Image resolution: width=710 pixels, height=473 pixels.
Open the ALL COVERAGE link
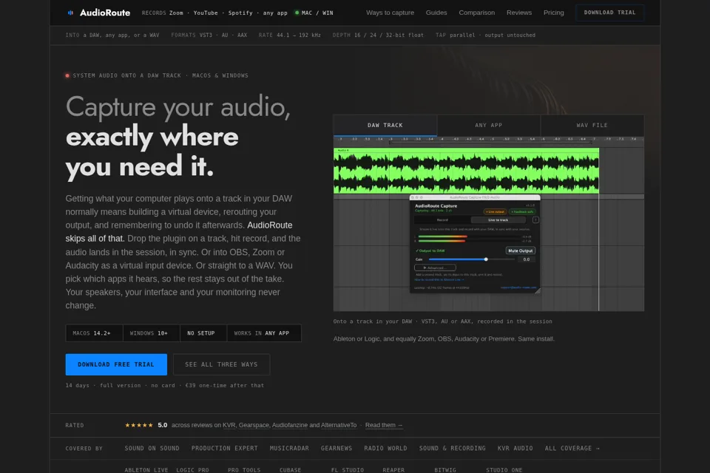[x=572, y=449]
